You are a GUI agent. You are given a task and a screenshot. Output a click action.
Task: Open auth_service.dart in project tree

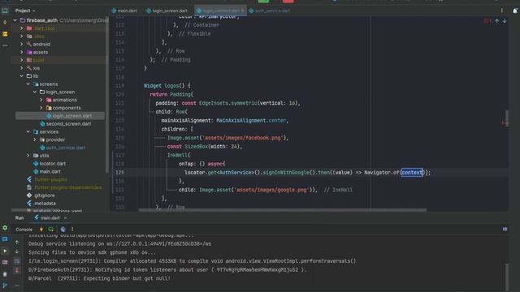(65, 148)
